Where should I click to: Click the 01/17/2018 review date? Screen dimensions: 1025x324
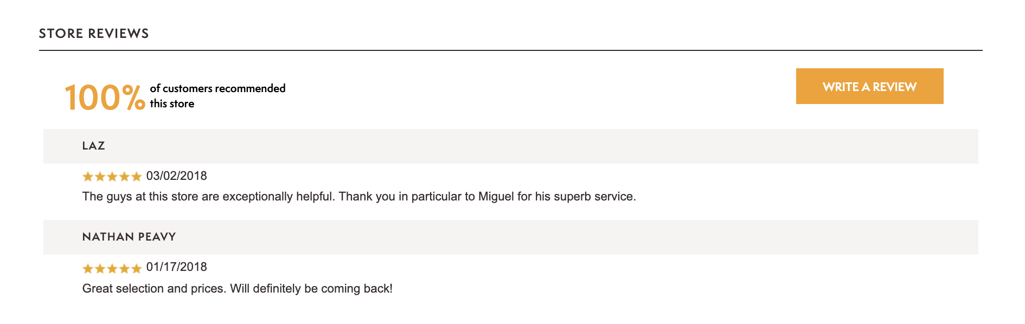click(177, 267)
